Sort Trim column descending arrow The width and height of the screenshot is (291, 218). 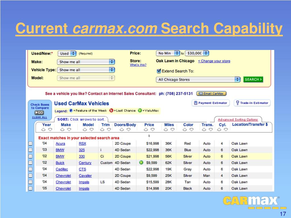109,129
